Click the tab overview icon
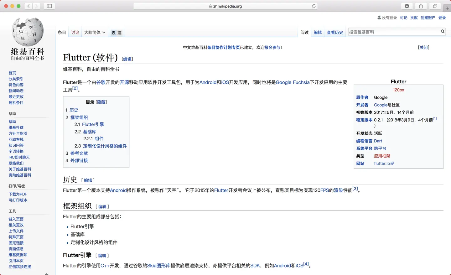 click(x=435, y=6)
